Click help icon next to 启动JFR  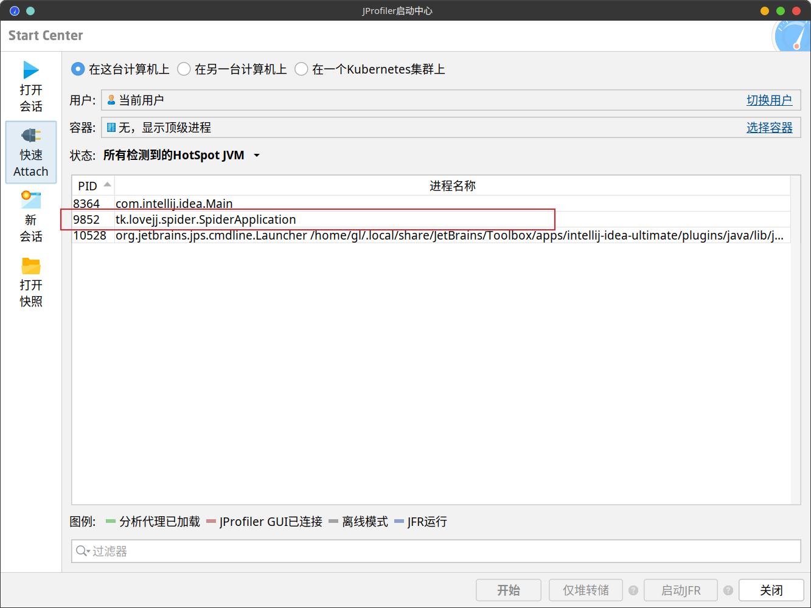coord(728,590)
